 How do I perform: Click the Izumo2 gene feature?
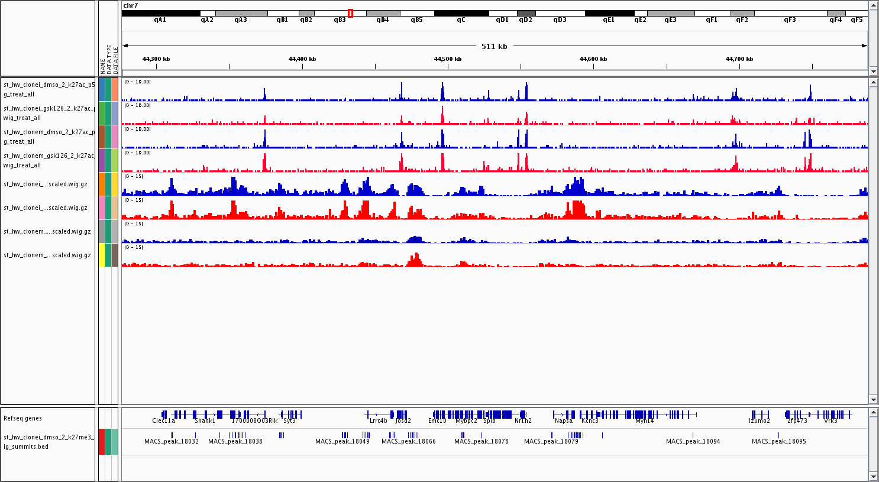coord(760,415)
